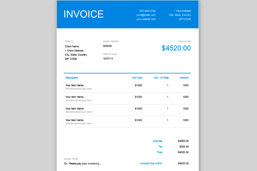Click 'City, State, Country' in blue header
Image resolution: width=257 pixels, height=171 pixels.
coord(180,15)
